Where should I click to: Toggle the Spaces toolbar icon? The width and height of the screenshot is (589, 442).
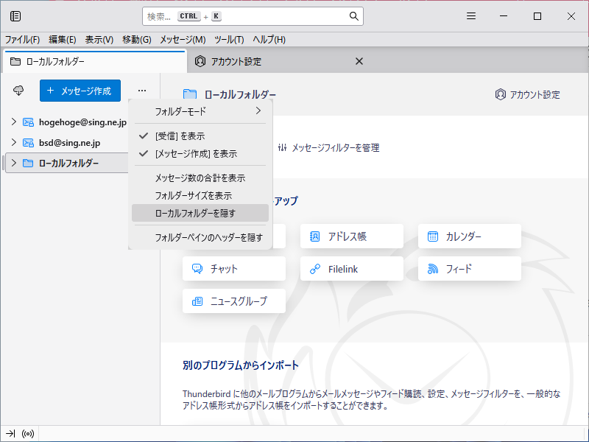[15, 16]
